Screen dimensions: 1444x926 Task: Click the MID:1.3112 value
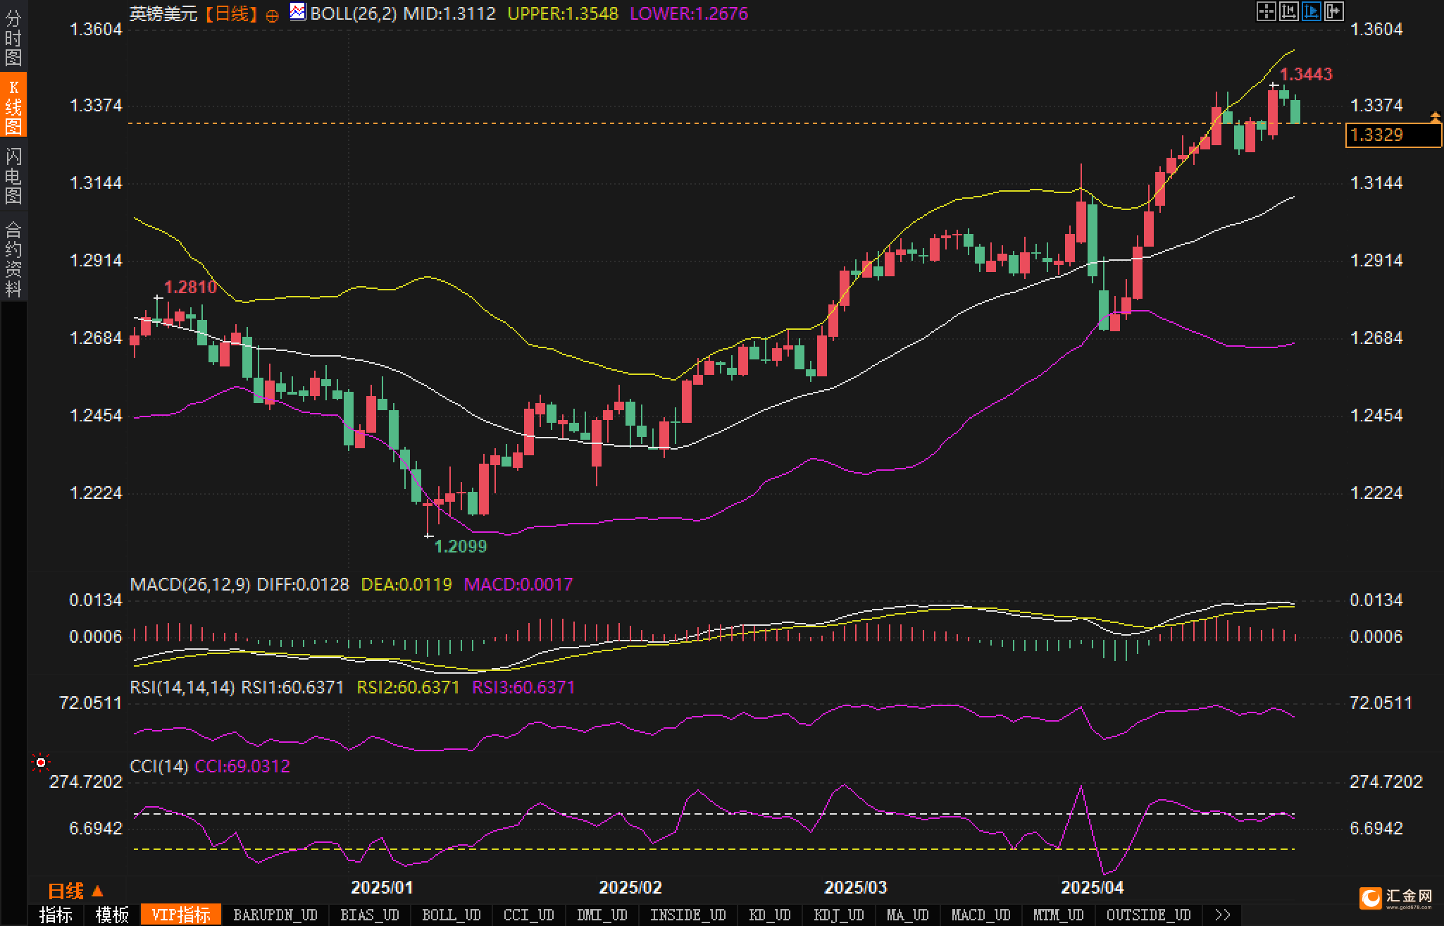pos(449,13)
